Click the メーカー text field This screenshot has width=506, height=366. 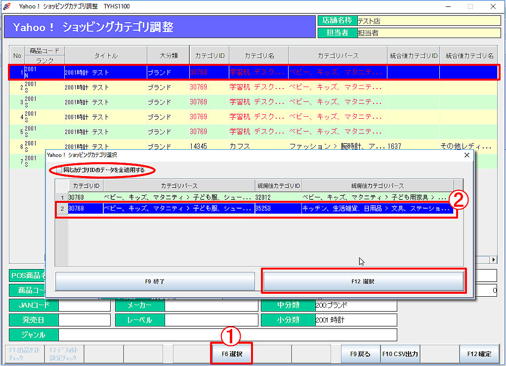click(211, 306)
